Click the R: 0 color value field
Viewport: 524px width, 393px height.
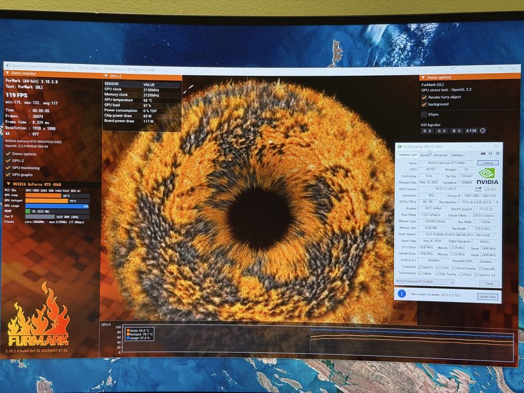click(x=427, y=131)
